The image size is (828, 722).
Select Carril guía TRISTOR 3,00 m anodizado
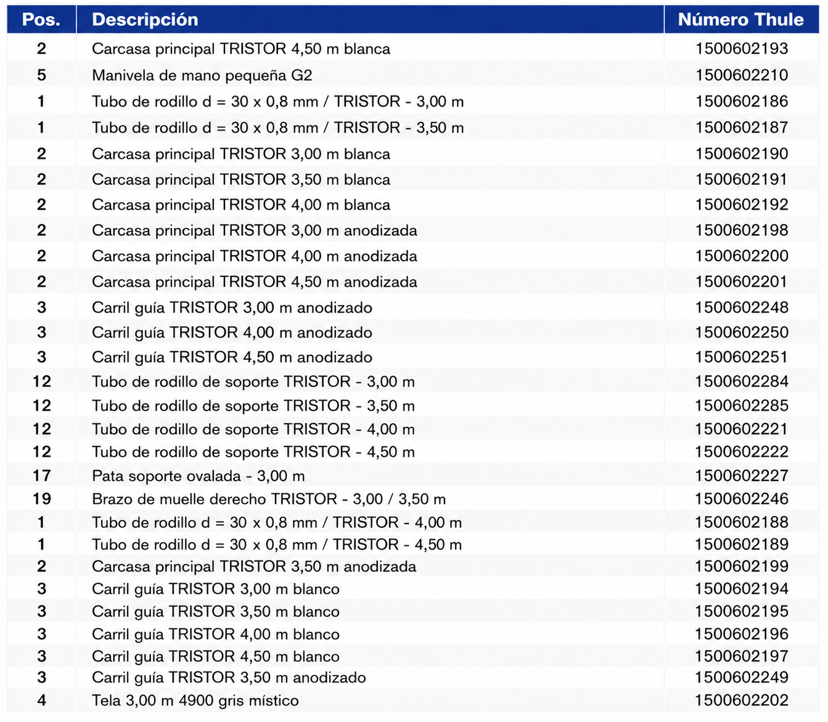pyautogui.click(x=232, y=308)
